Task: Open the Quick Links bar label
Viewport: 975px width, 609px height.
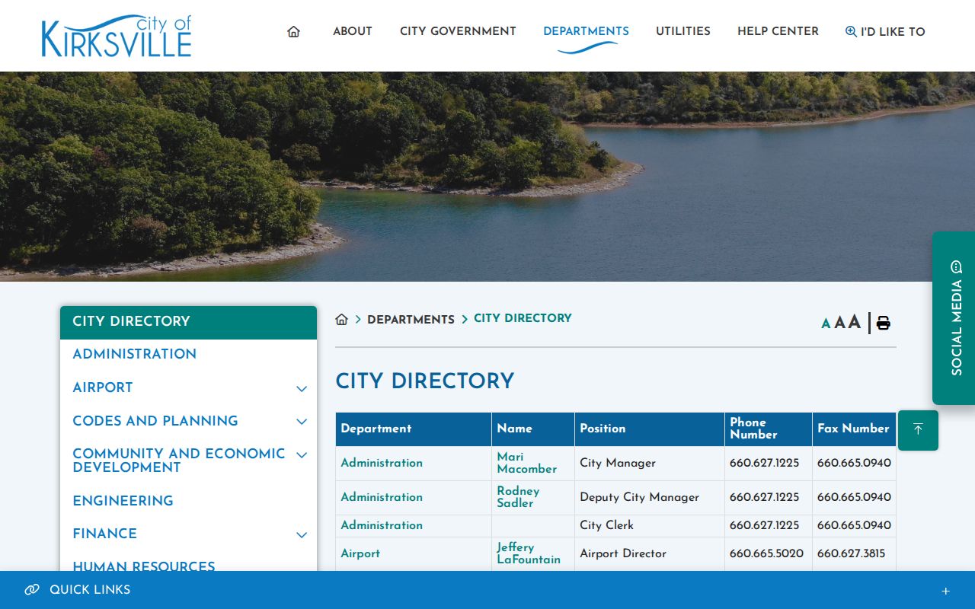Action: 90,590
